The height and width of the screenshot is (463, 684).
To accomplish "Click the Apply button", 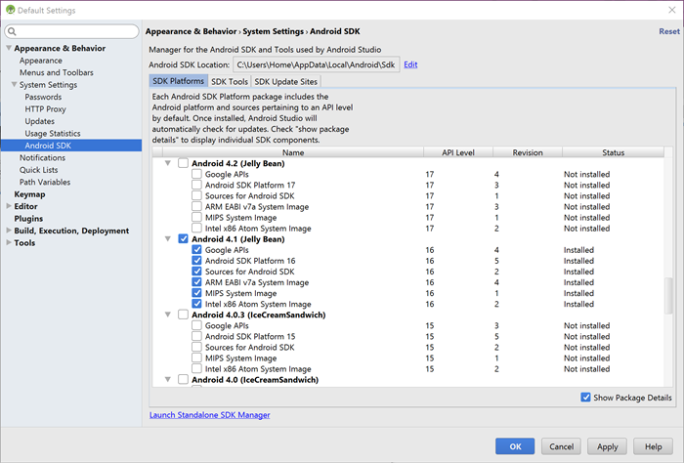I will pyautogui.click(x=607, y=446).
